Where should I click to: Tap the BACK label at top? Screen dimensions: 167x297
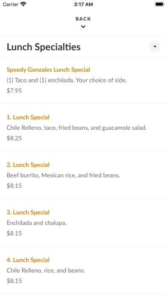click(x=83, y=19)
